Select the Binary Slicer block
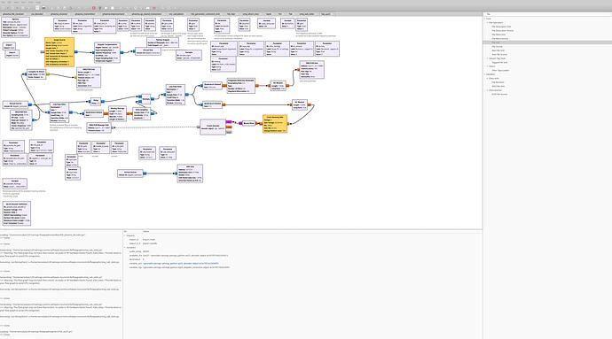This screenshot has height=339, width=612. pos(248,123)
